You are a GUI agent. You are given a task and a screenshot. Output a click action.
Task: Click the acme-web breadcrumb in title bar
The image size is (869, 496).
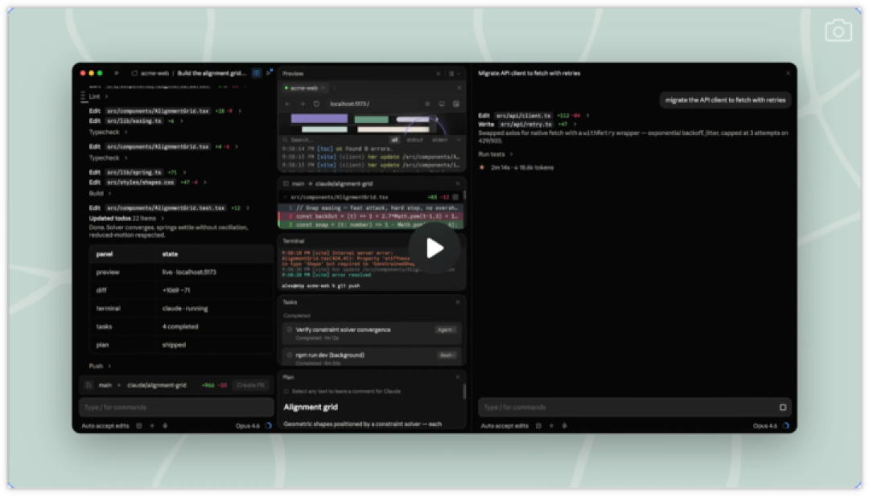(154, 73)
